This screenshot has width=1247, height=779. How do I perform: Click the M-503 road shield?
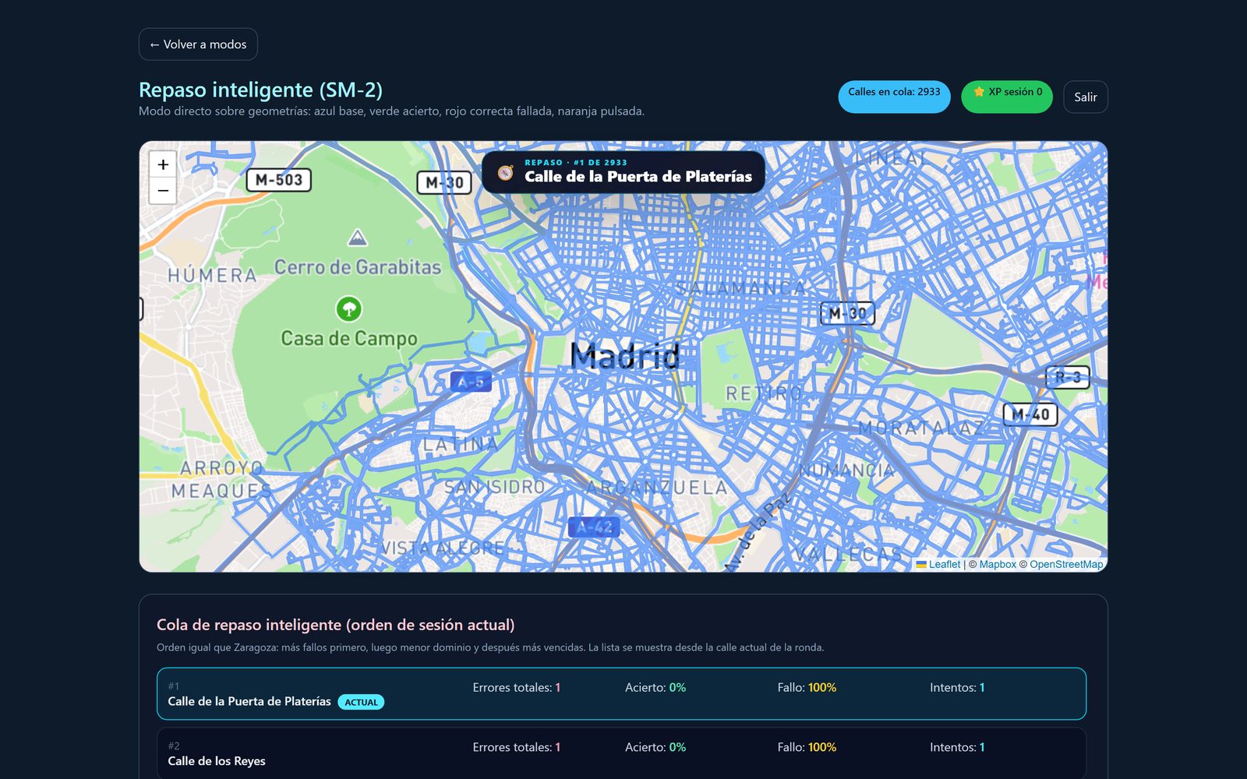coord(278,180)
